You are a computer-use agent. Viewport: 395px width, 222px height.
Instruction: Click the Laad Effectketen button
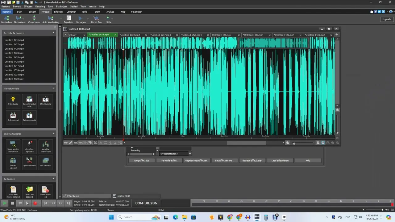(280, 160)
